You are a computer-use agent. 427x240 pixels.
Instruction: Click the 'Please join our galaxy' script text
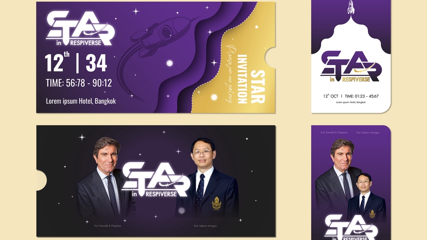point(230,73)
